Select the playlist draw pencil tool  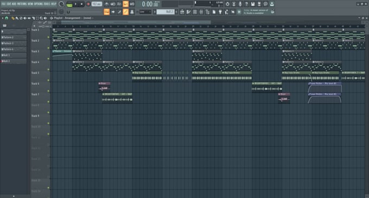pyautogui.click(x=13, y=18)
